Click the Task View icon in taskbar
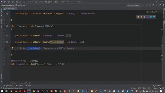This screenshot has height=93, width=165. pyautogui.click(x=6, y=91)
